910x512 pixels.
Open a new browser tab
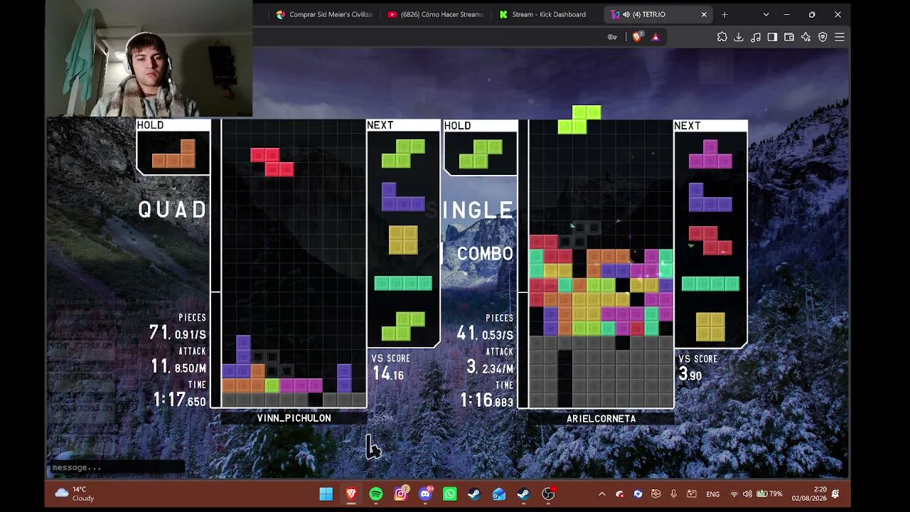point(724,14)
